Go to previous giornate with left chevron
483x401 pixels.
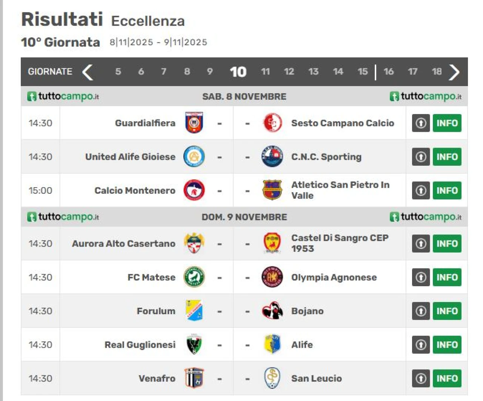88,72
